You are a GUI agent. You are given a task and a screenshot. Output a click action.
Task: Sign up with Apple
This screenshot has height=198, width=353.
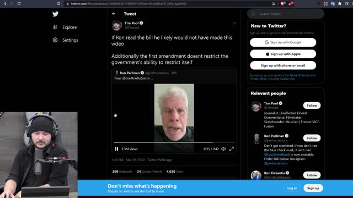coord(283,54)
